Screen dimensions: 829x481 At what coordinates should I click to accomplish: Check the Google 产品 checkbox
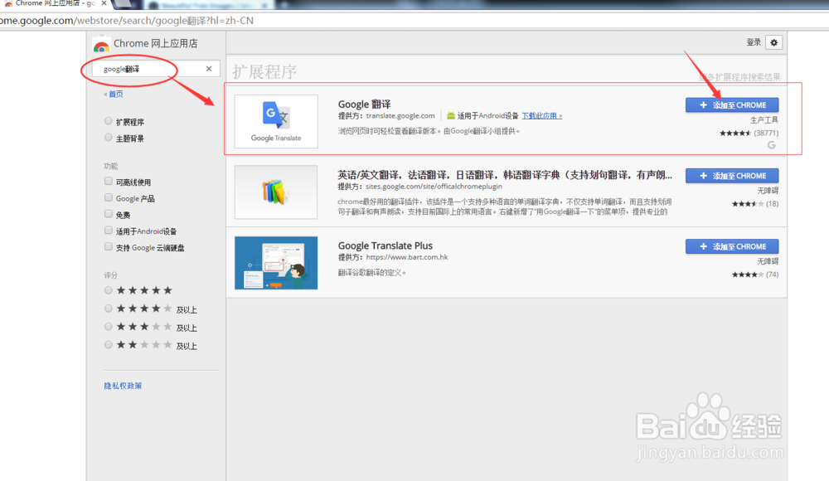(109, 198)
